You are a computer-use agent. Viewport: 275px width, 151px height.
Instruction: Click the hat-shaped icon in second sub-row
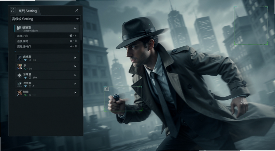point(71,41)
